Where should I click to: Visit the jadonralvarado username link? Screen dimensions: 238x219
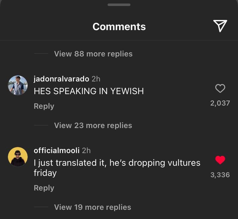(x=61, y=79)
